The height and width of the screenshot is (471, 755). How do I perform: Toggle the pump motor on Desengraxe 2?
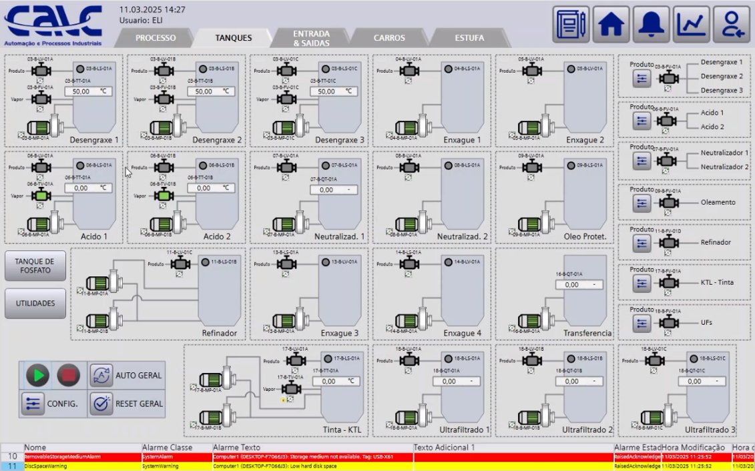(x=162, y=128)
